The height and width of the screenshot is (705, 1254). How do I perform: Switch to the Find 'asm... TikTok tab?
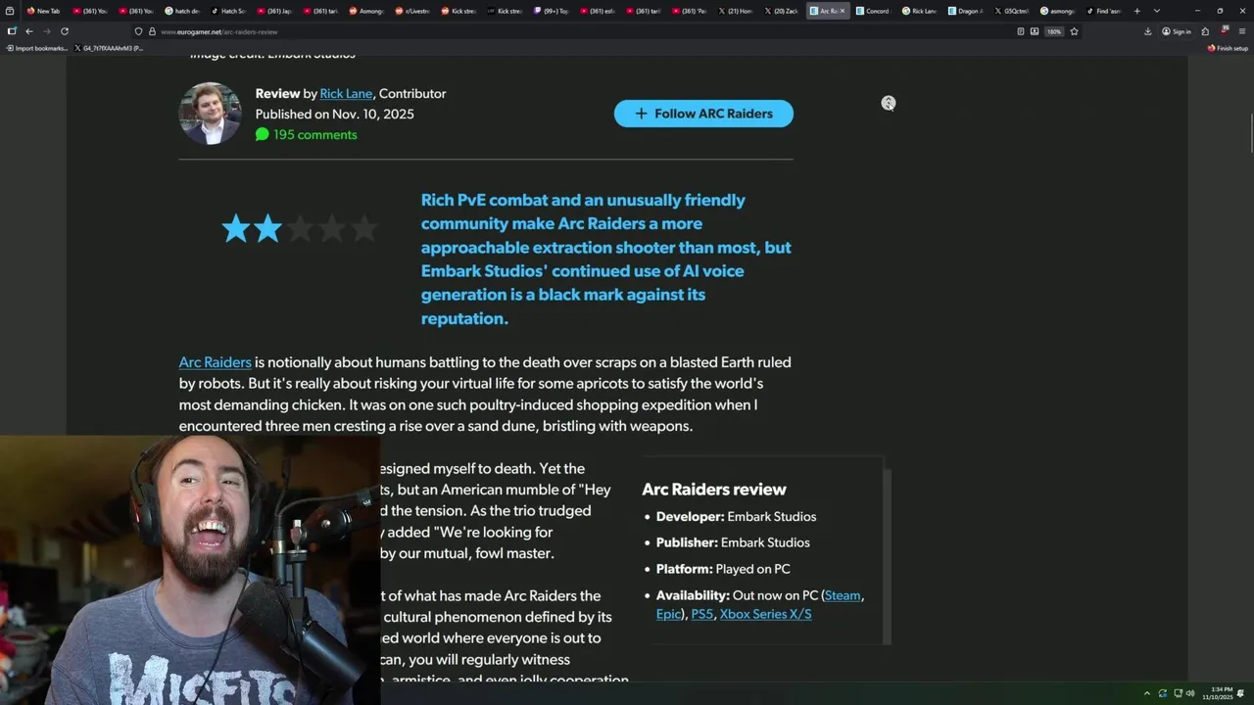tap(1103, 11)
